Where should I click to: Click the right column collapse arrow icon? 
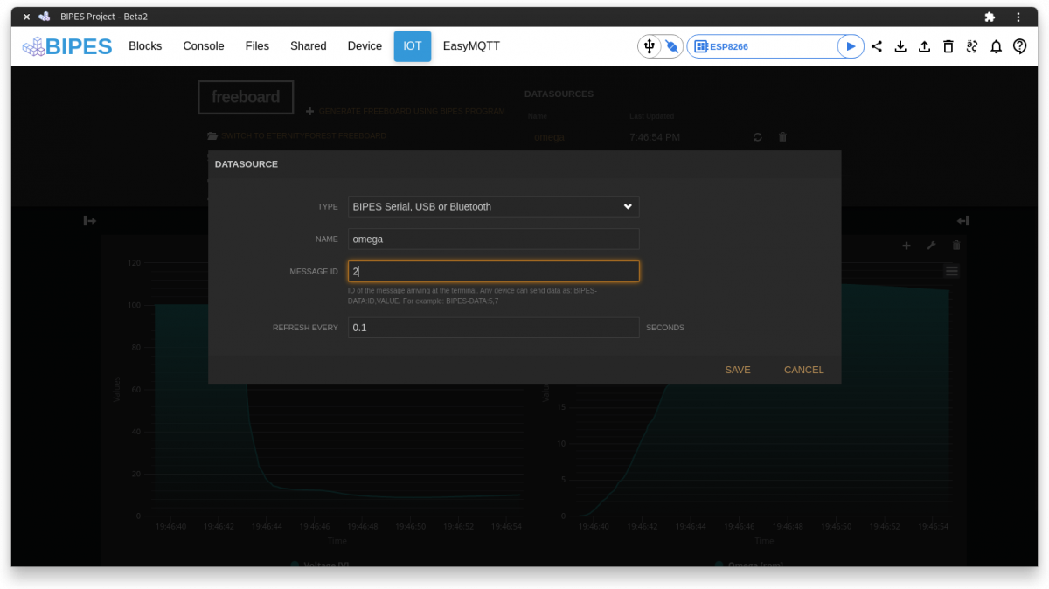coord(962,221)
